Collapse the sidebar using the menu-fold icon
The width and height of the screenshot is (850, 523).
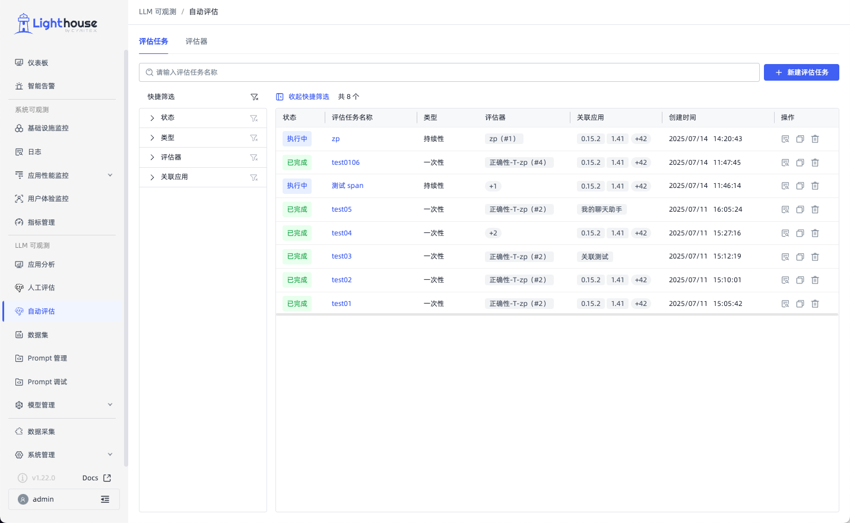[105, 499]
